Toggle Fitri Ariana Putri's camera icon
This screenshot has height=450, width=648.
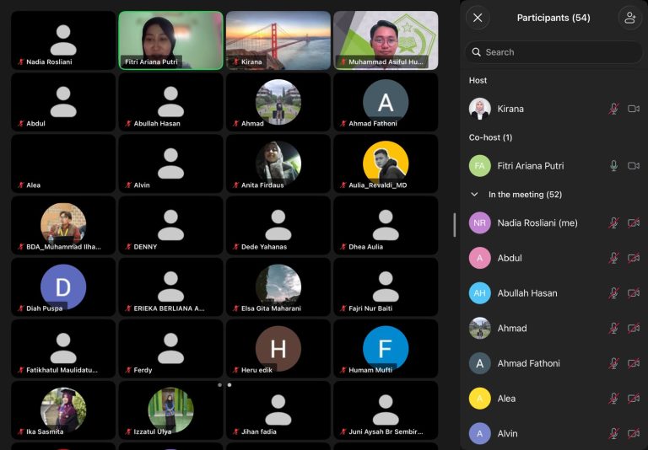[634, 165]
